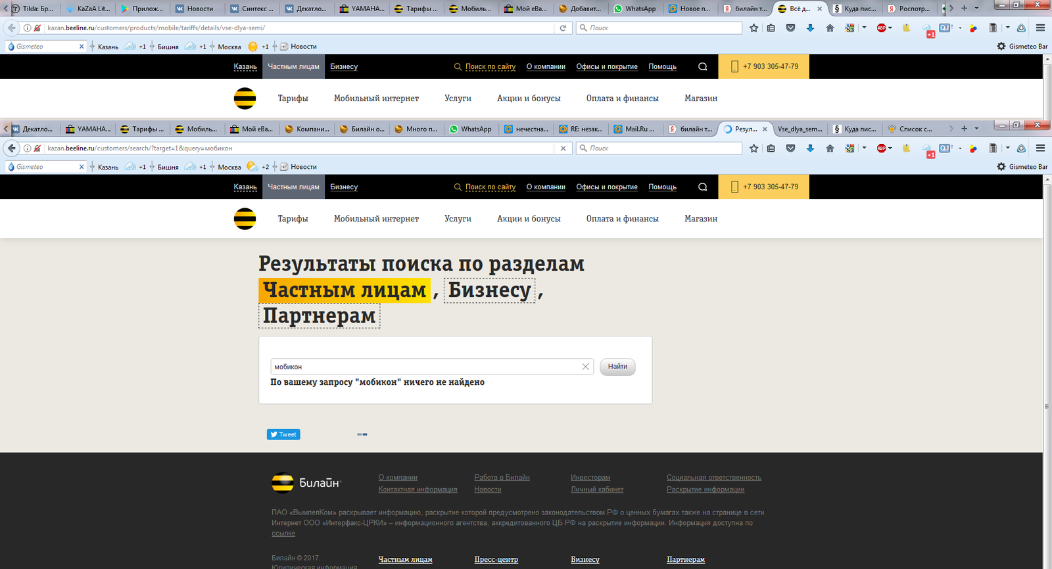Open Казань city selector in upper window header
The height and width of the screenshot is (569, 1052).
pyautogui.click(x=245, y=67)
